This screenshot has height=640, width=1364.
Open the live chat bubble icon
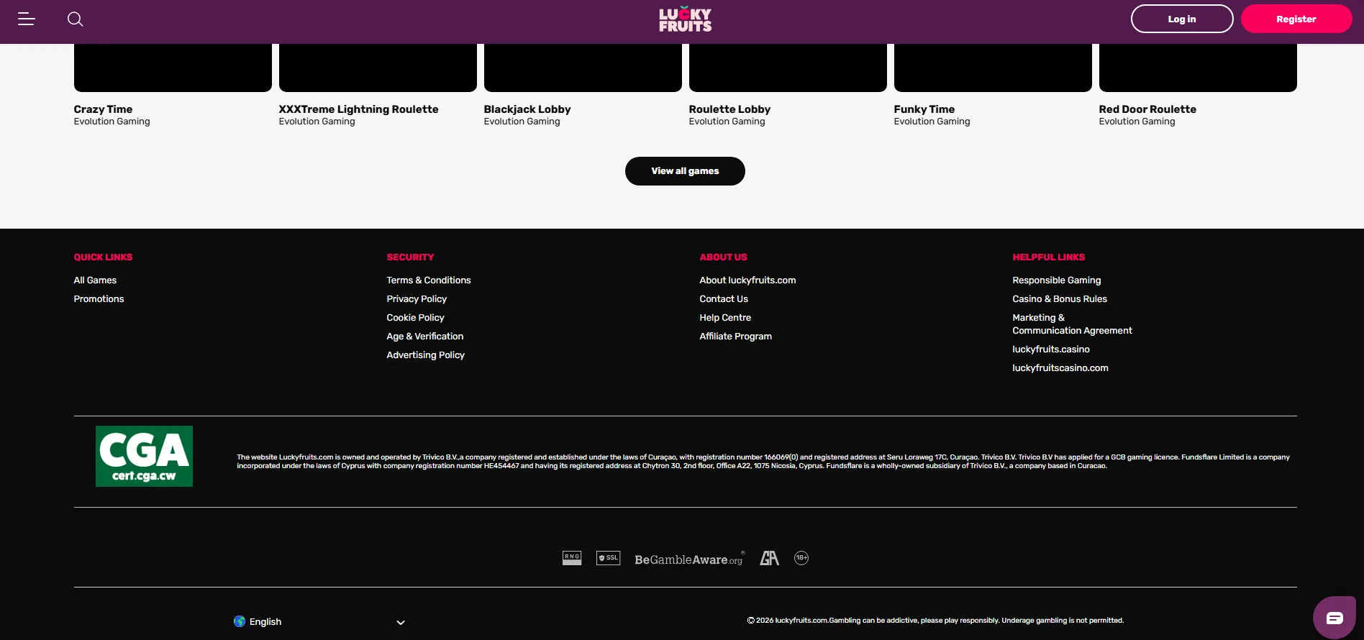point(1335,618)
